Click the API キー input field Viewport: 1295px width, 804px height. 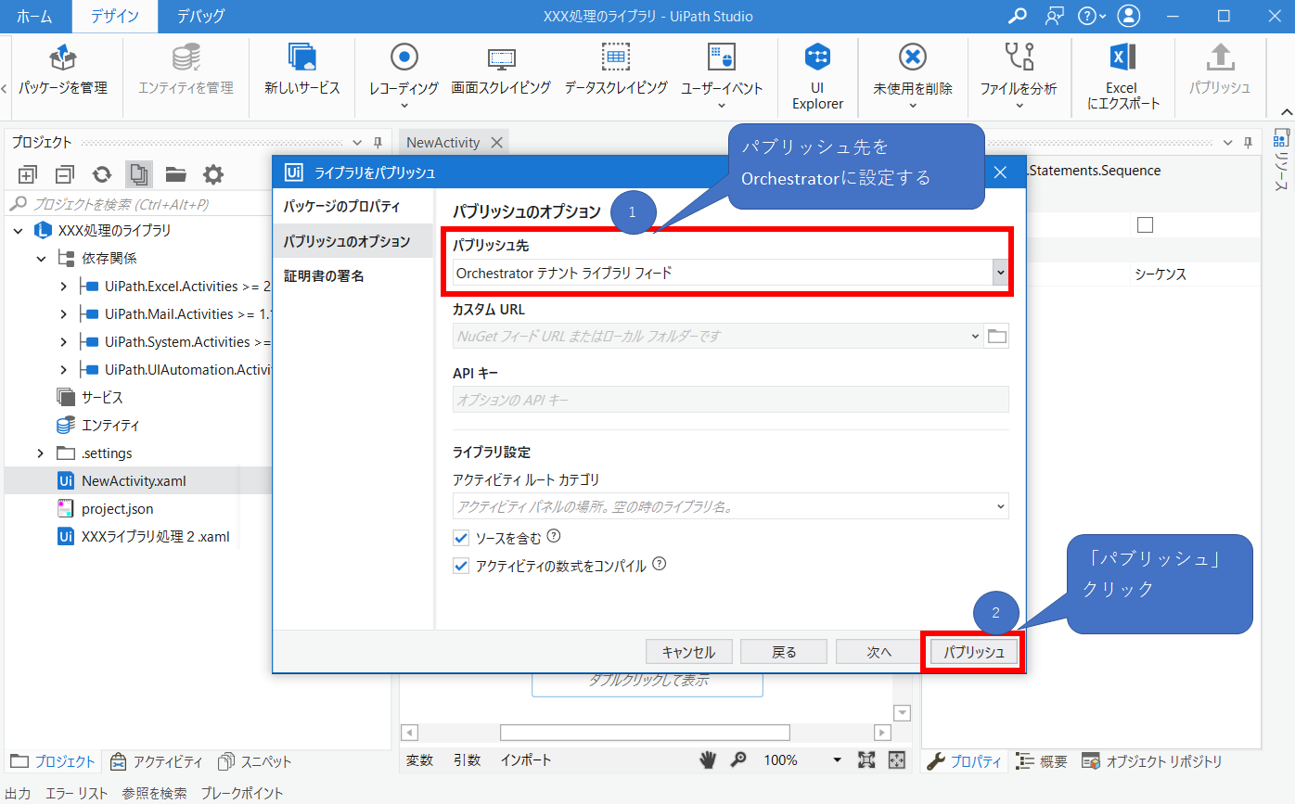click(730, 400)
